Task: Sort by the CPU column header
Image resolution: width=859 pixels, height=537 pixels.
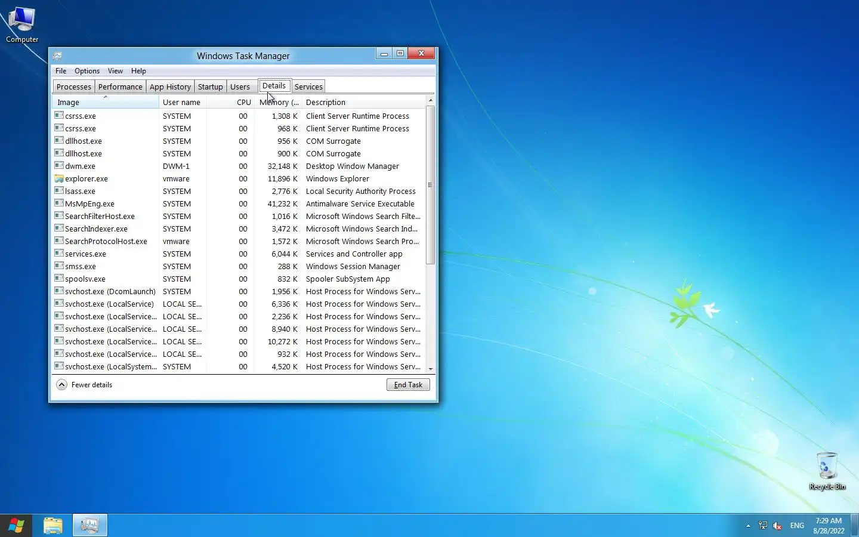Action: [230, 102]
